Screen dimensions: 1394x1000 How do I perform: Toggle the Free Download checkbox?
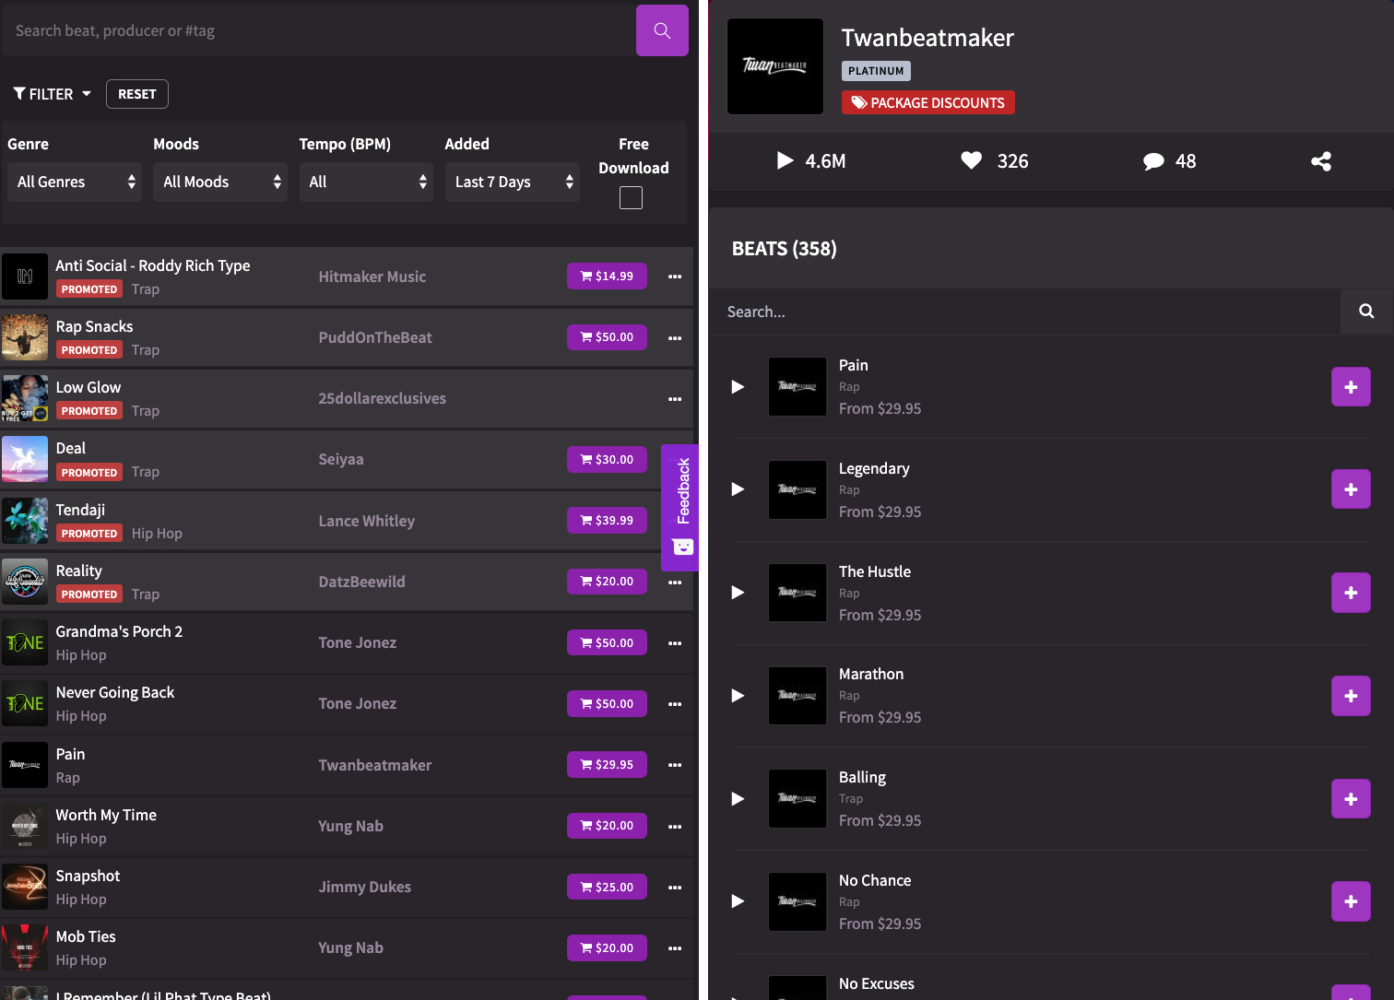coord(632,197)
